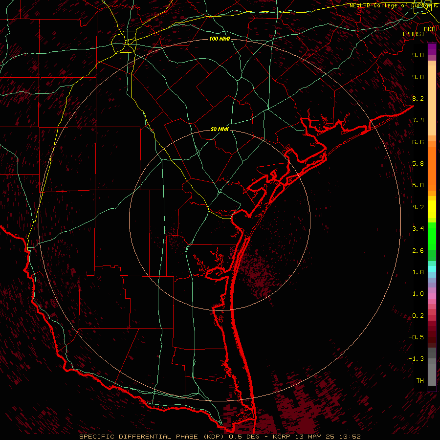
Task: Click the [PHAS] units label
Action: tap(413, 34)
